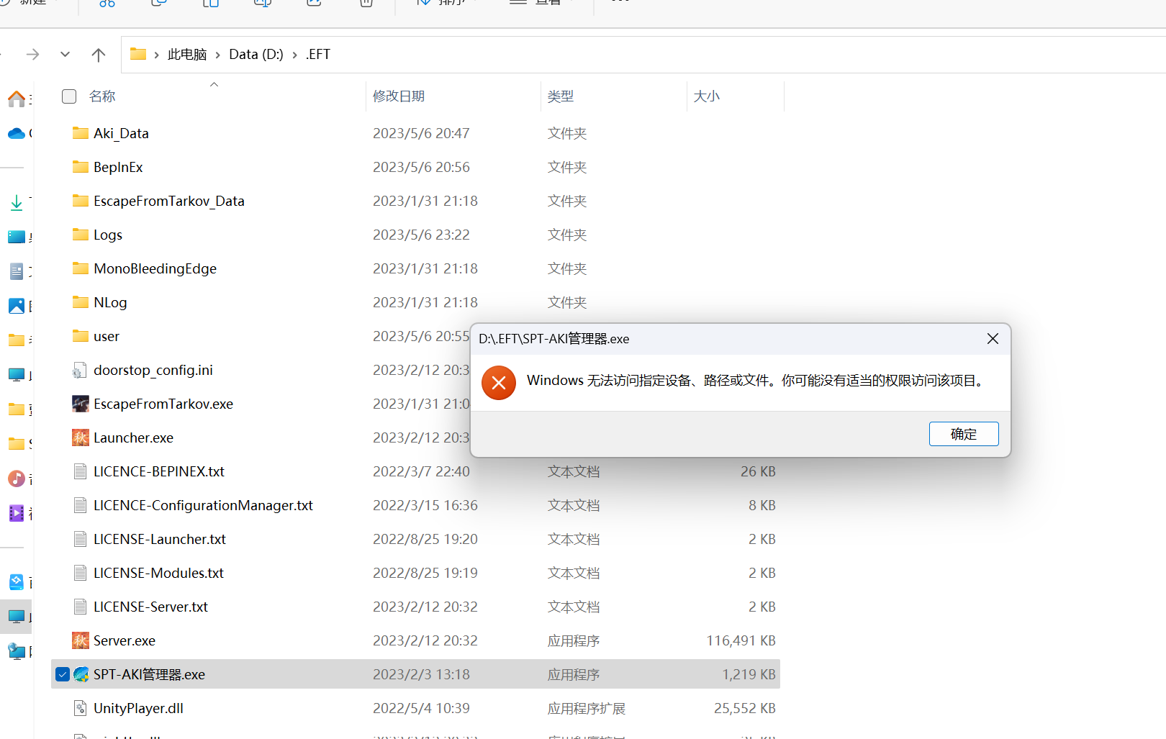This screenshot has width=1166, height=739.
Task: Uncheck the SPT-AKI管理器.exe selection checkbox
Action: point(63,674)
